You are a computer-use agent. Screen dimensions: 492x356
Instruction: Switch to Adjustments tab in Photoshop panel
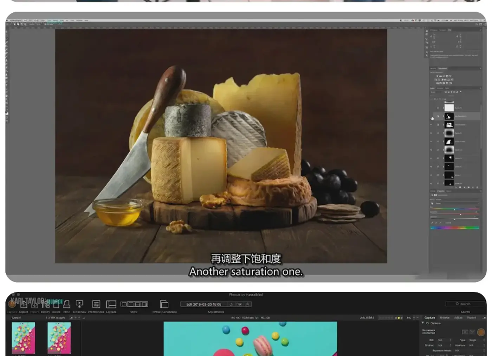pos(443,69)
